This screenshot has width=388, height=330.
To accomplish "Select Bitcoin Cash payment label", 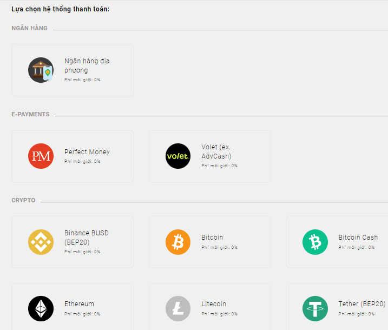I will 358,237.
